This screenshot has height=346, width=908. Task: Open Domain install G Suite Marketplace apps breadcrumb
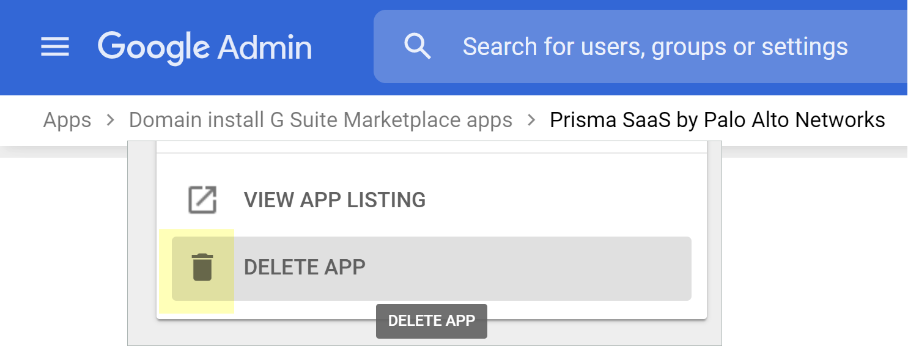tap(320, 120)
